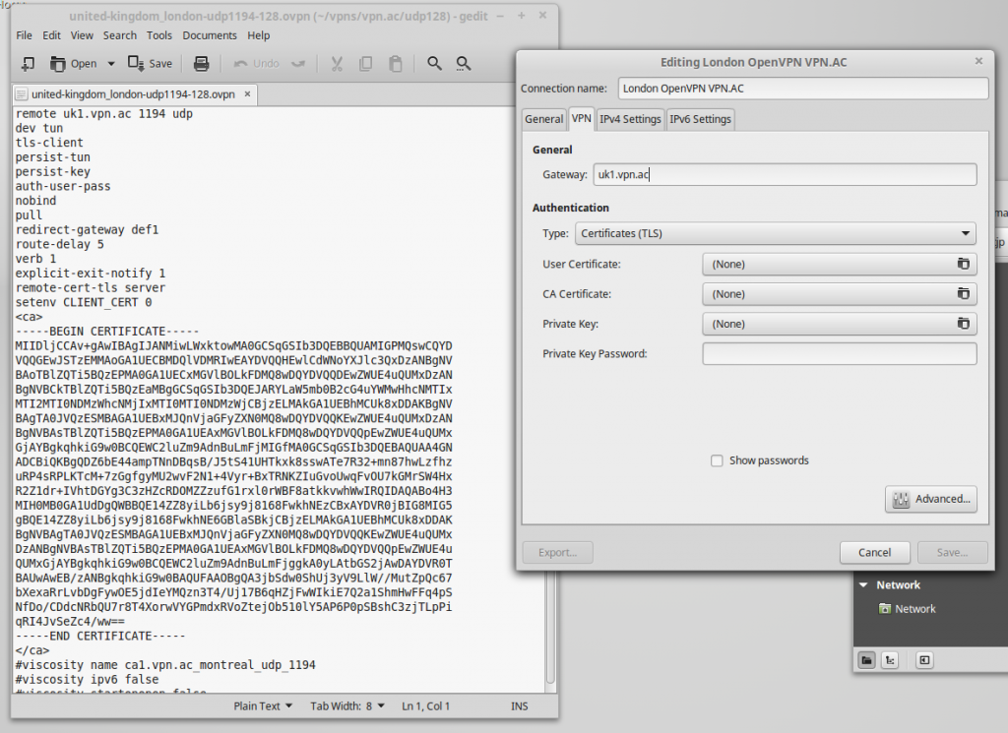Create a new document in gedit

[x=28, y=64]
